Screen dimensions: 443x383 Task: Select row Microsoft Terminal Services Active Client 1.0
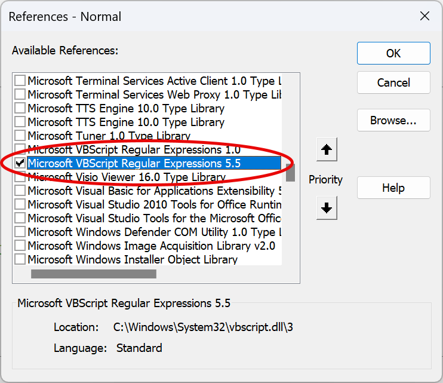coord(154,81)
